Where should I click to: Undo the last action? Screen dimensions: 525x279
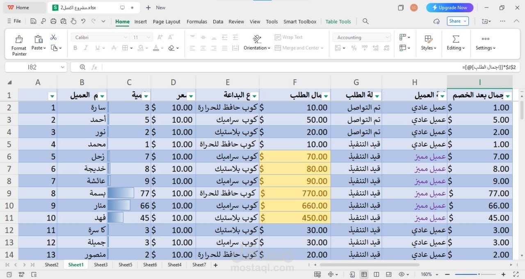[83, 21]
